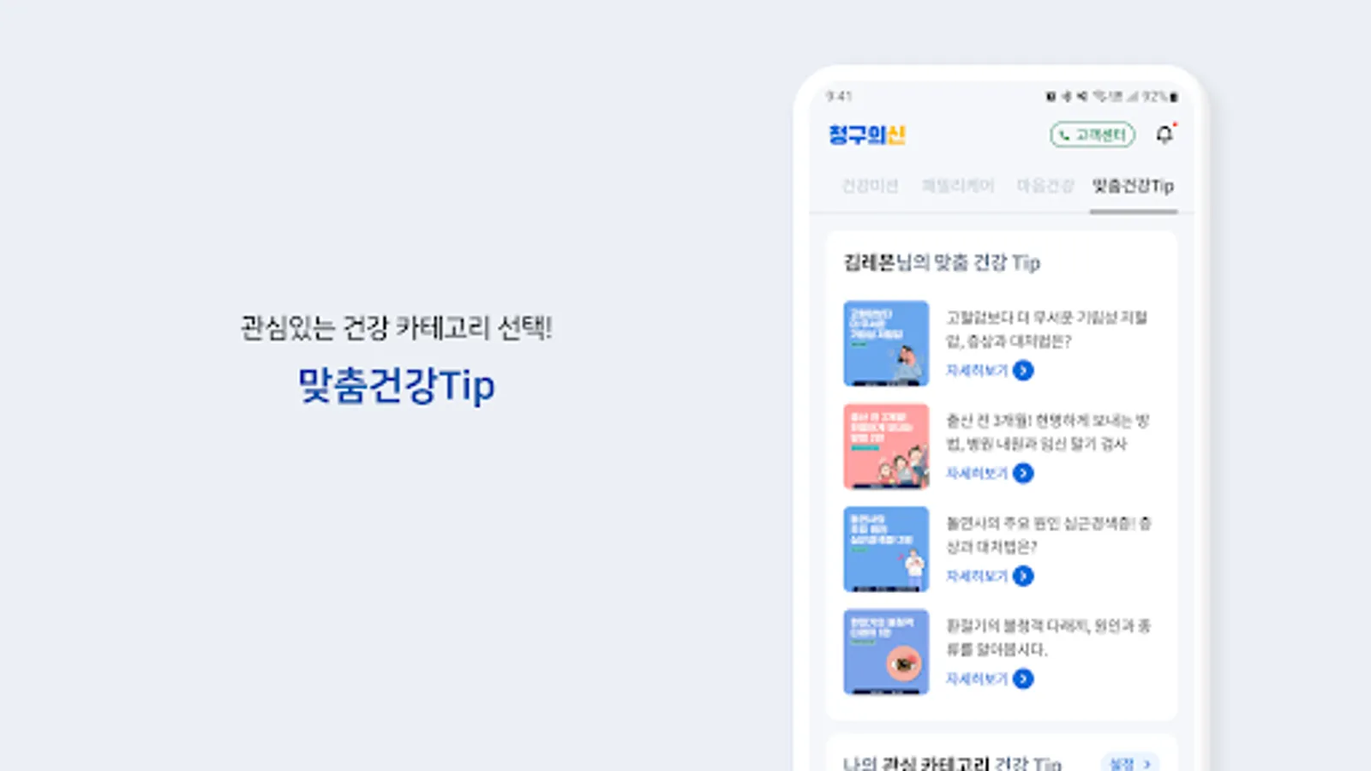Open the first blue article thumbnail

click(x=886, y=344)
